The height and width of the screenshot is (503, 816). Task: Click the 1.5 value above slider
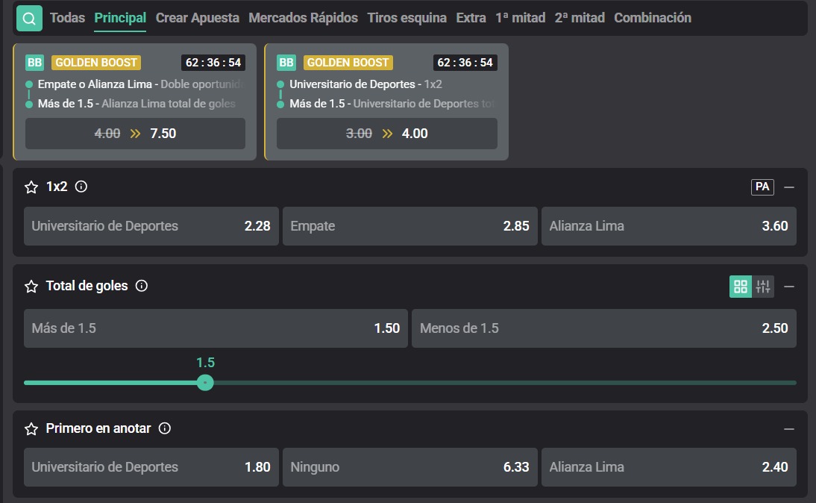[x=206, y=363]
